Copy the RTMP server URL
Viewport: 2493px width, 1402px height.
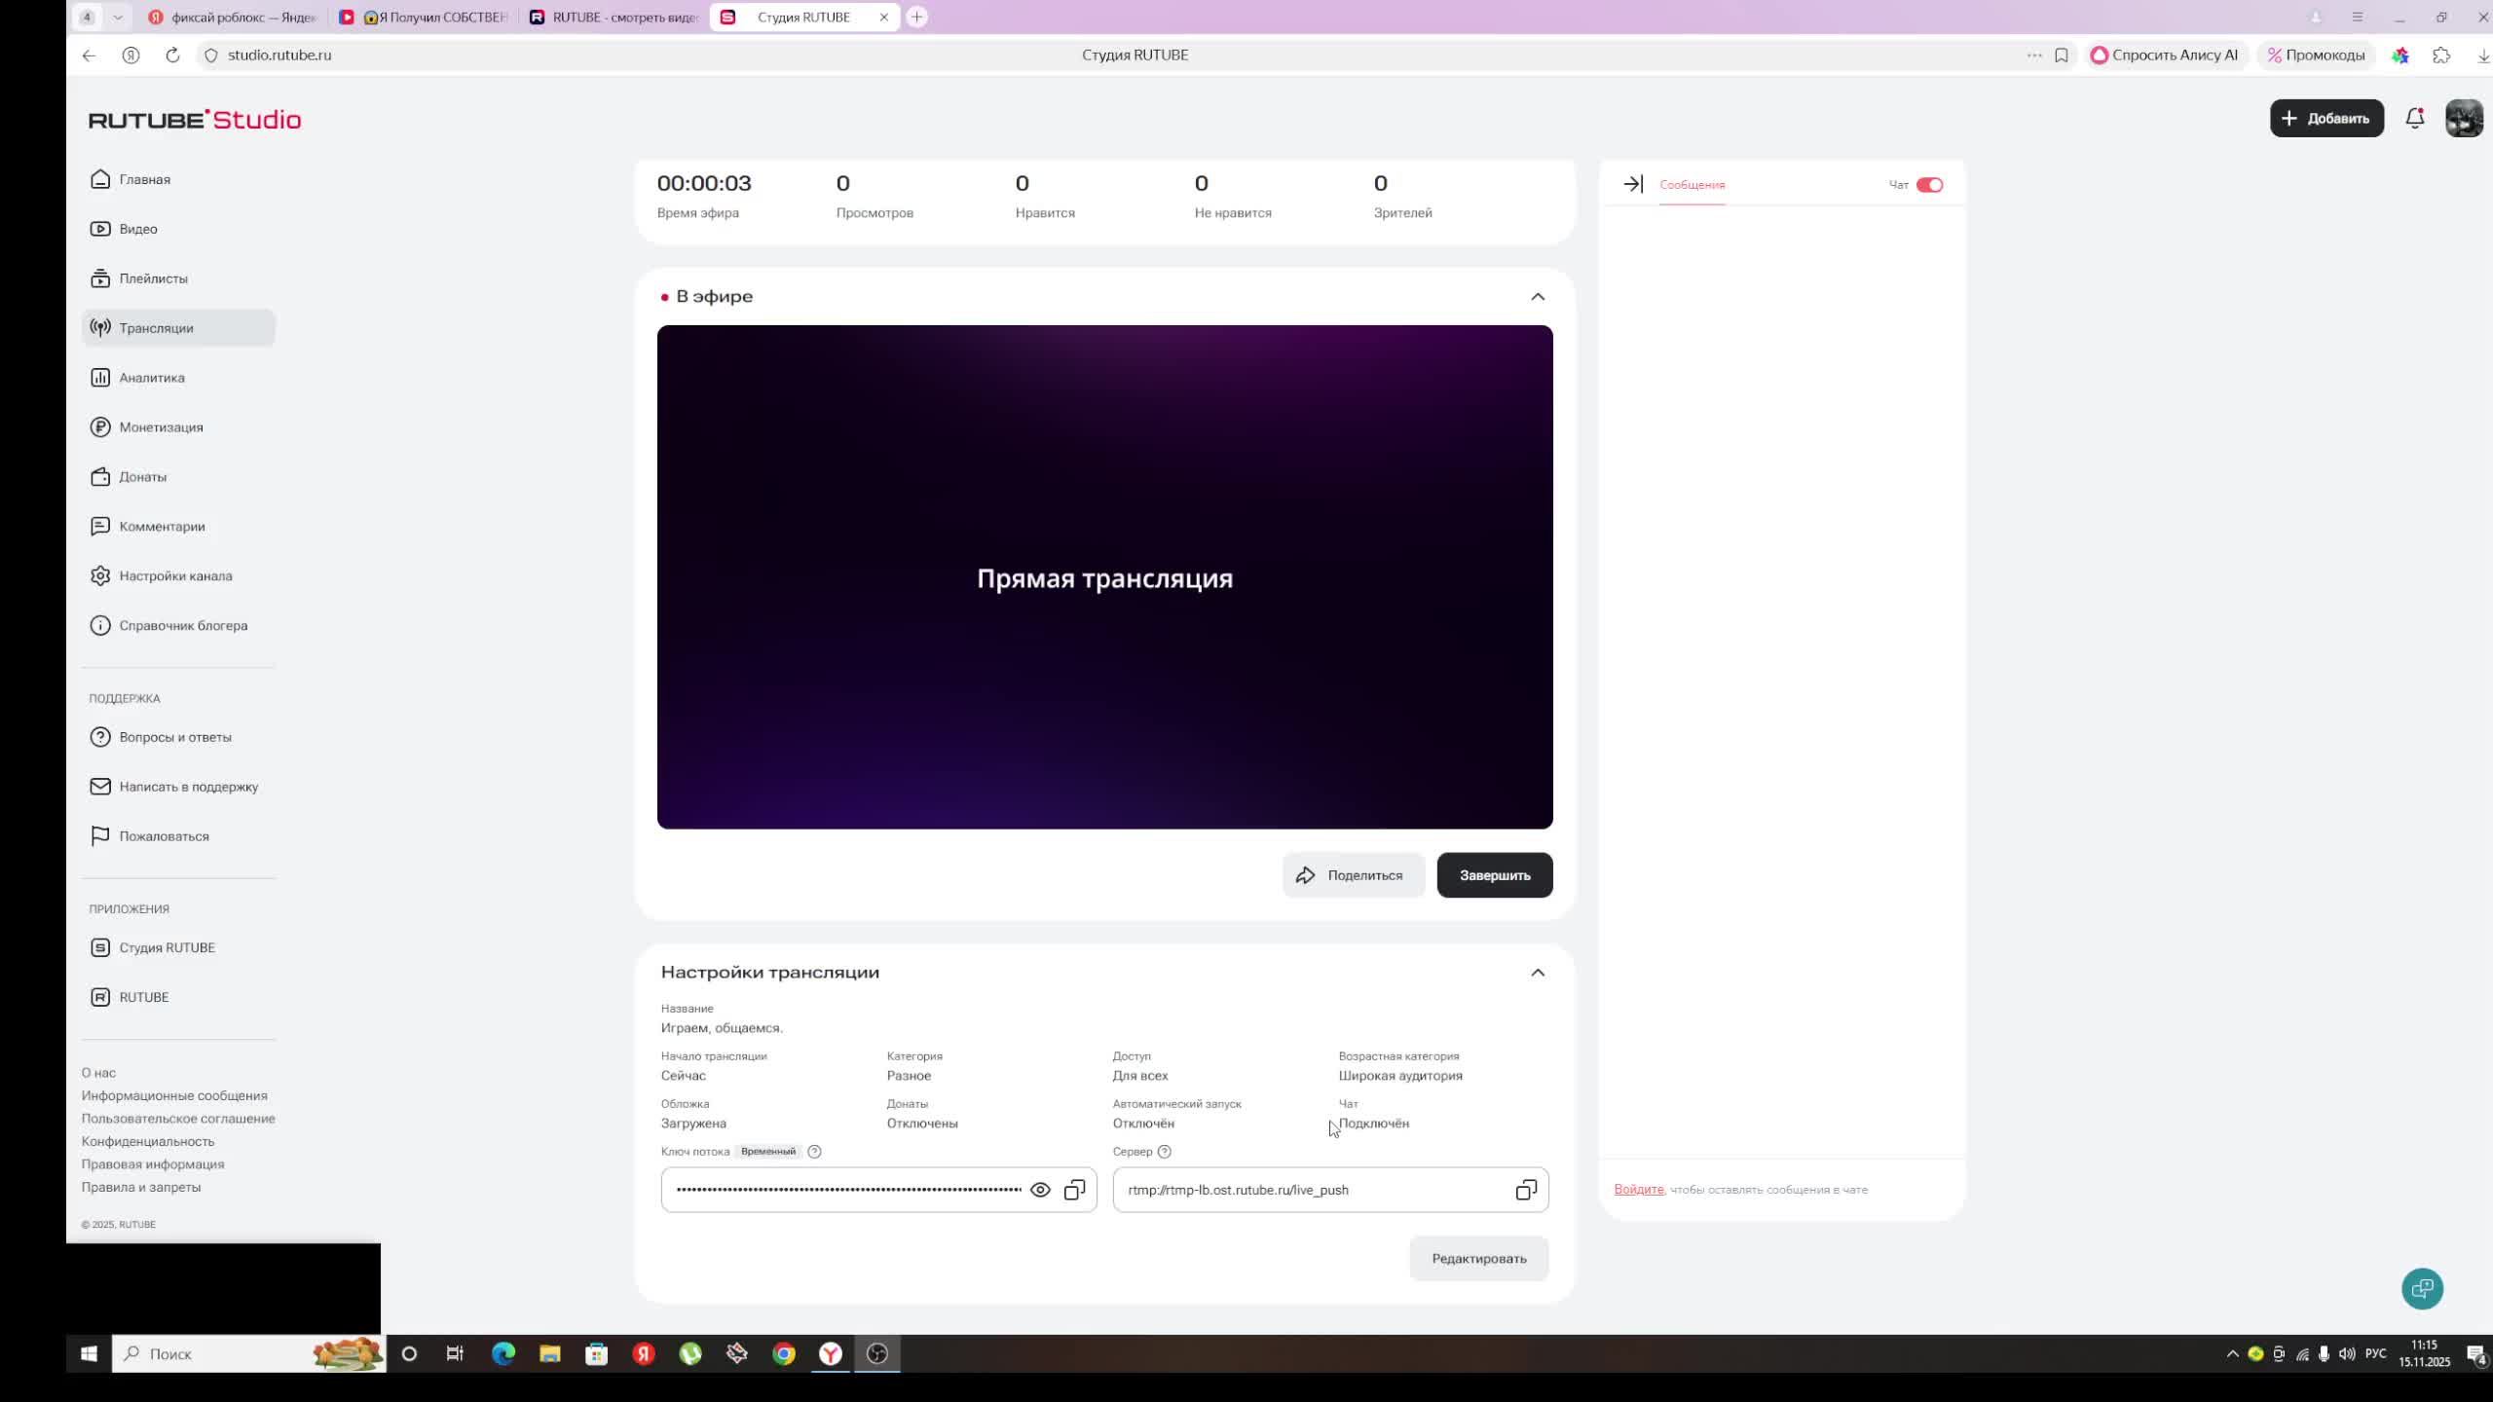pyautogui.click(x=1525, y=1190)
